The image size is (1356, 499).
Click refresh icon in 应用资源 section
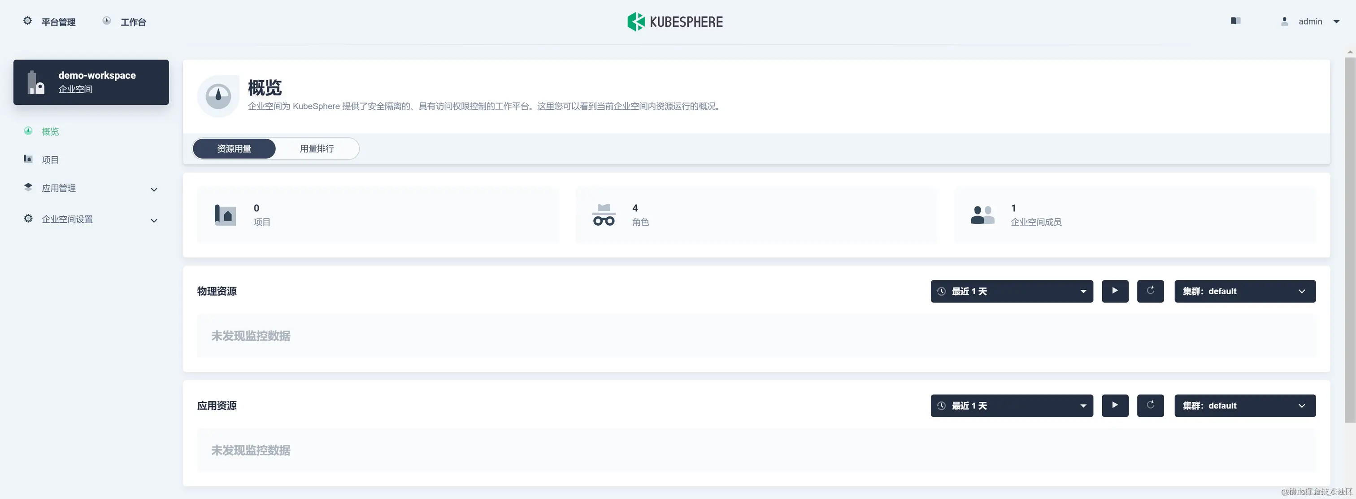click(x=1150, y=405)
